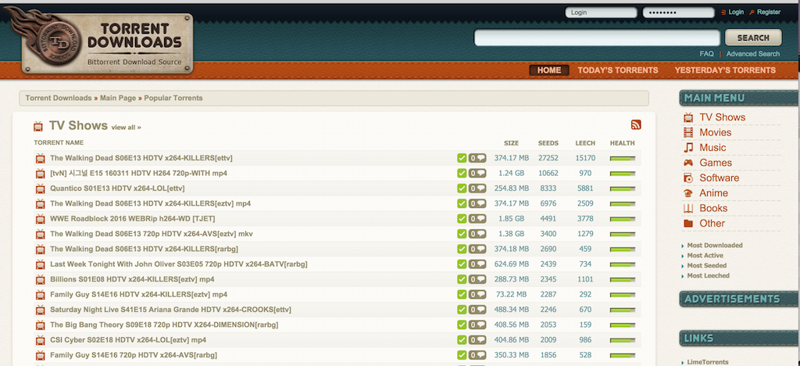800x366 pixels.
Task: Open The Big Bang Theory S09E18 720p torrent
Action: (x=164, y=325)
